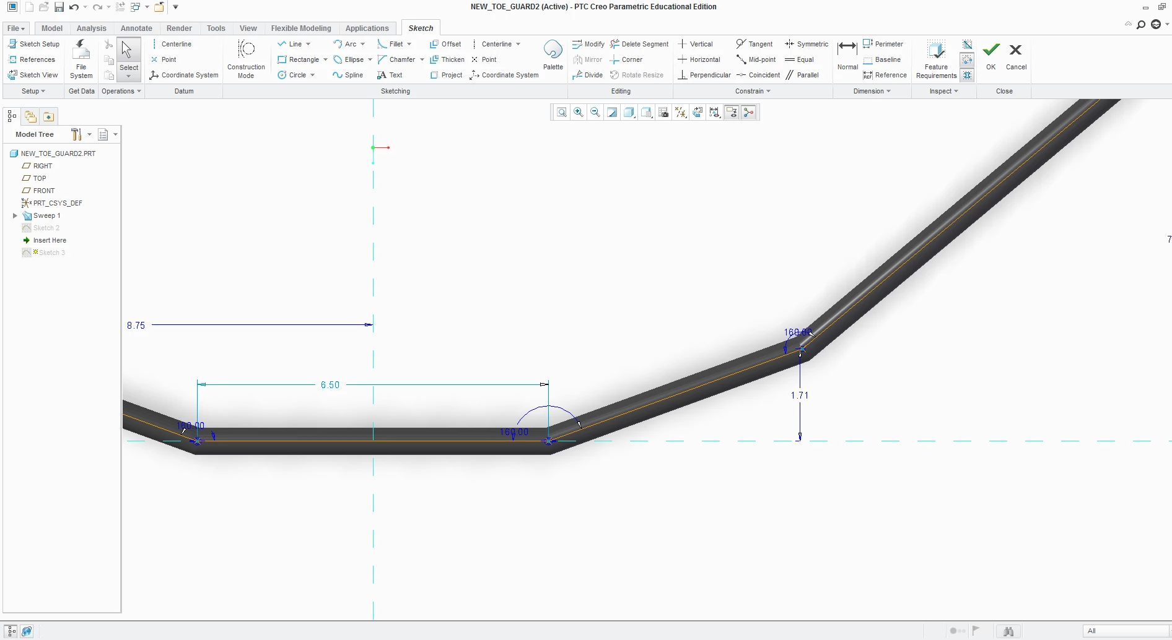
Task: Click the Offset tool
Action: click(445, 44)
